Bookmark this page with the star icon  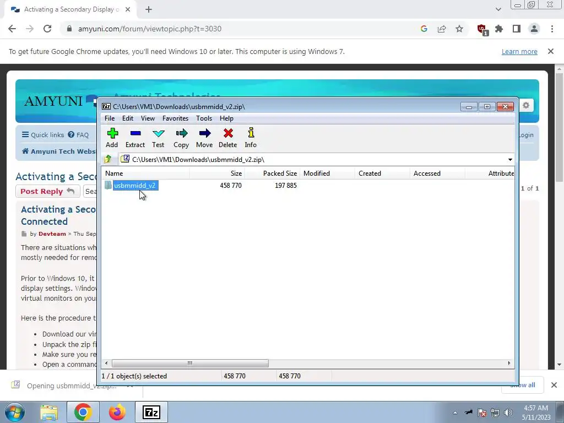pyautogui.click(x=459, y=29)
